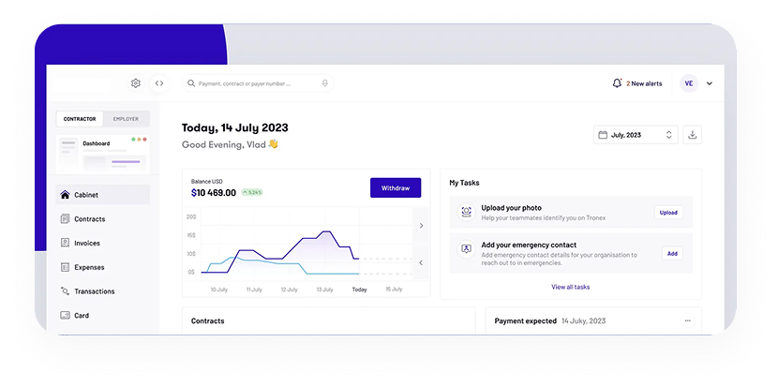The image size is (778, 387).
Task: Select the Contractor tab
Action: (80, 119)
